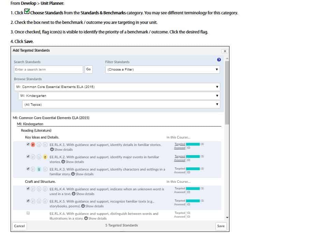Check the box for EE.RL.K.6 standard
328x237 pixels.
[x=28, y=213]
